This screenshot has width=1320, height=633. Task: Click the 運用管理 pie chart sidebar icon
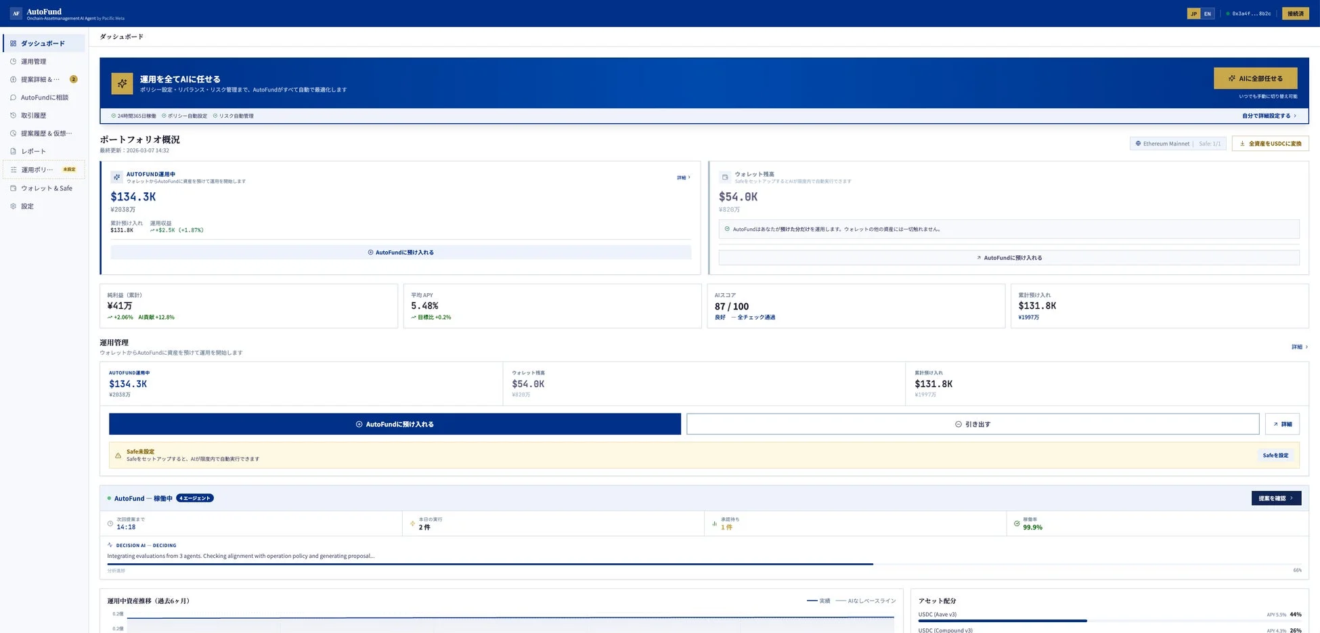(x=13, y=62)
